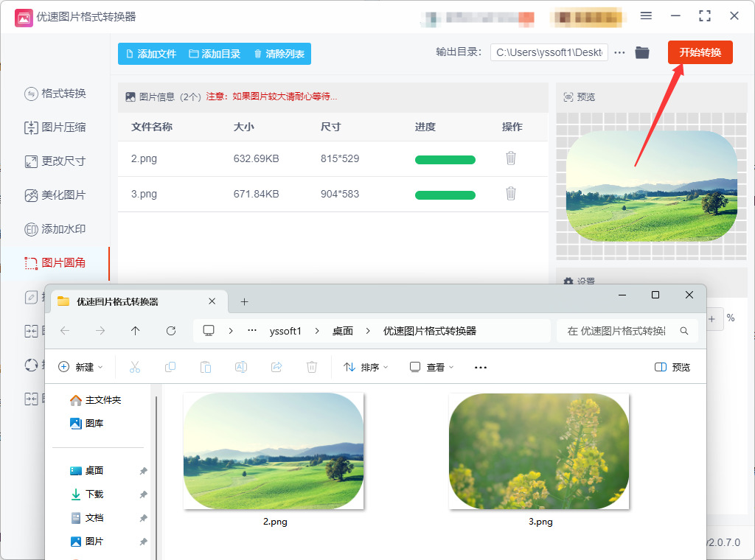This screenshot has width=755, height=560.
Task: Open converter hamburger menu icon
Action: click(x=646, y=16)
